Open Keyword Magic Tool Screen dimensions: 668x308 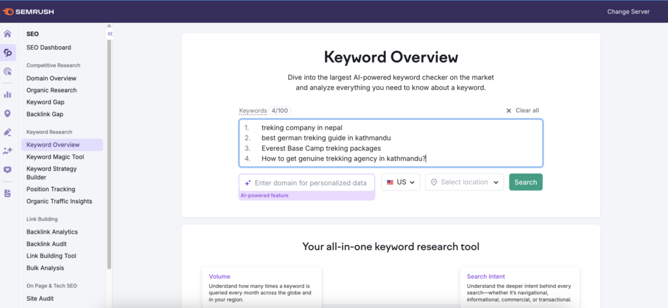tap(55, 157)
